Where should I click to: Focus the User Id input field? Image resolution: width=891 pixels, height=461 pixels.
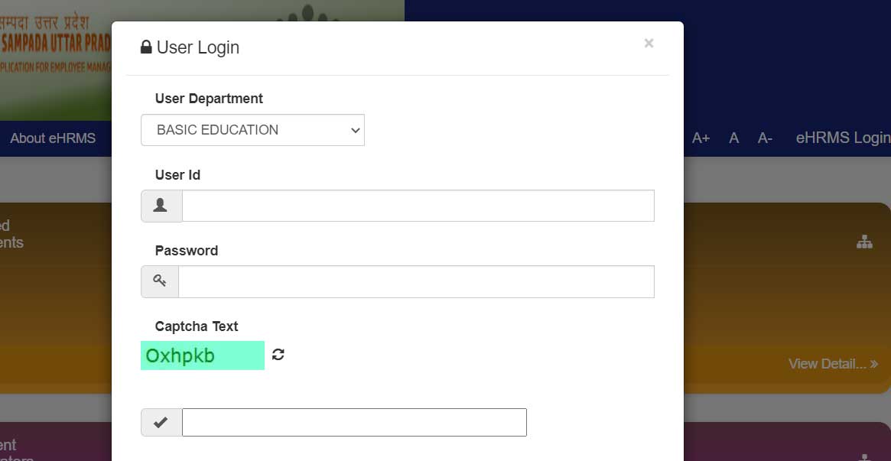pyautogui.click(x=418, y=206)
